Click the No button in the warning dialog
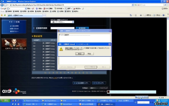Screen dimensions: 169x106 click(89, 54)
